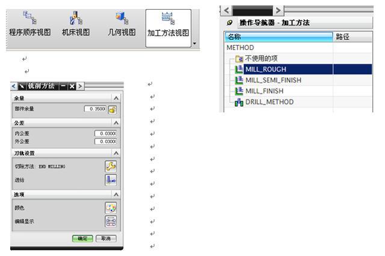Viewport: 385px width, 256px height.
Task: Minimize the 铣削方法 dialog
Action: pos(63,86)
